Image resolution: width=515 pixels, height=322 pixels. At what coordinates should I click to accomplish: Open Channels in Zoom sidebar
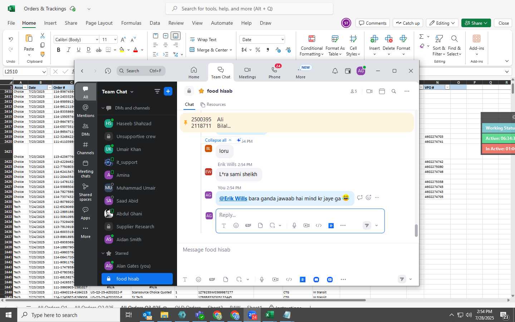(x=85, y=148)
